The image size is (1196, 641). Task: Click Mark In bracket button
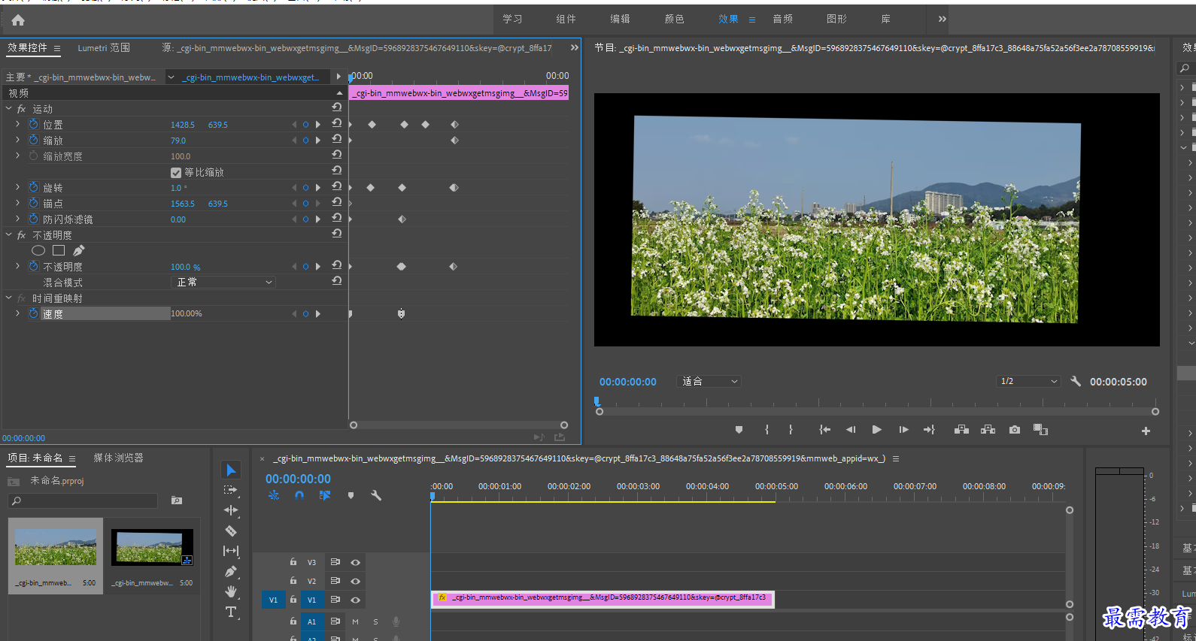766,430
